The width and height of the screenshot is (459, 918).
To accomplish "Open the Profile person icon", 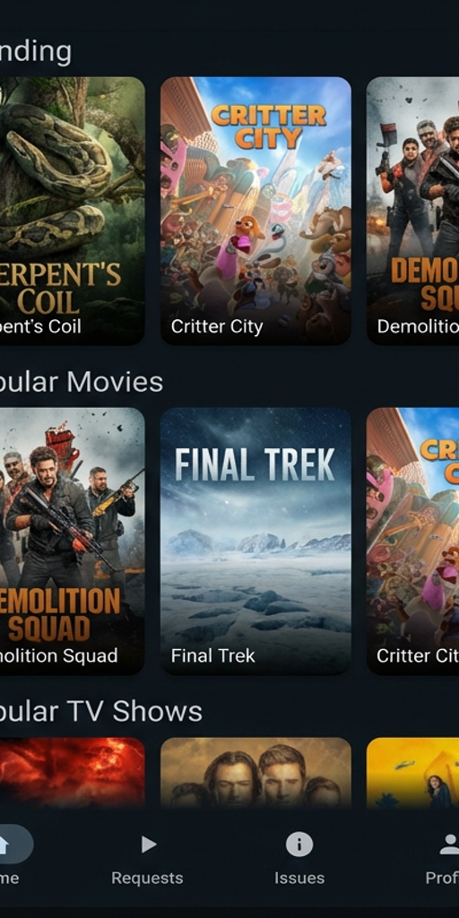I will 450,844.
